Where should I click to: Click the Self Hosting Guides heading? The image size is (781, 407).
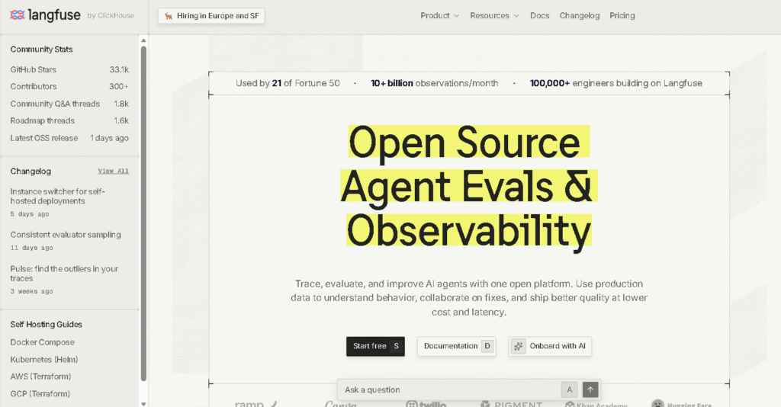click(46, 325)
